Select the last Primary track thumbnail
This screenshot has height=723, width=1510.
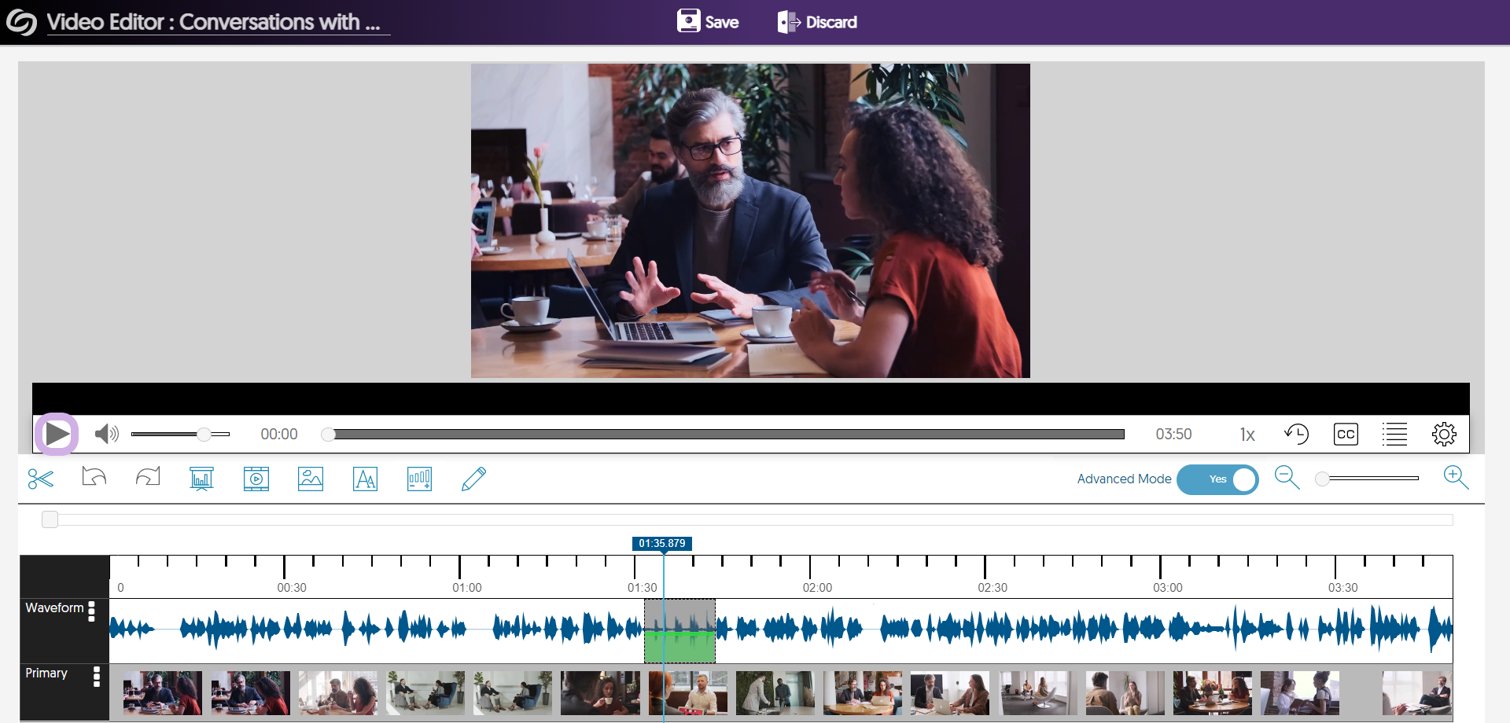(1417, 693)
